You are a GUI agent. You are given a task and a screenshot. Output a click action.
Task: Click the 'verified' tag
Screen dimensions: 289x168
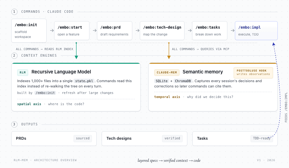coord(172,138)
